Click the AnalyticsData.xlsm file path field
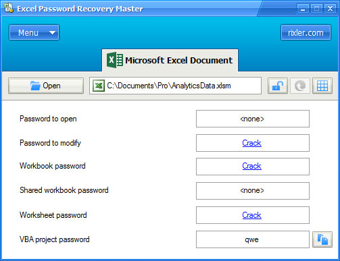This screenshot has height=261, width=340. [x=175, y=86]
